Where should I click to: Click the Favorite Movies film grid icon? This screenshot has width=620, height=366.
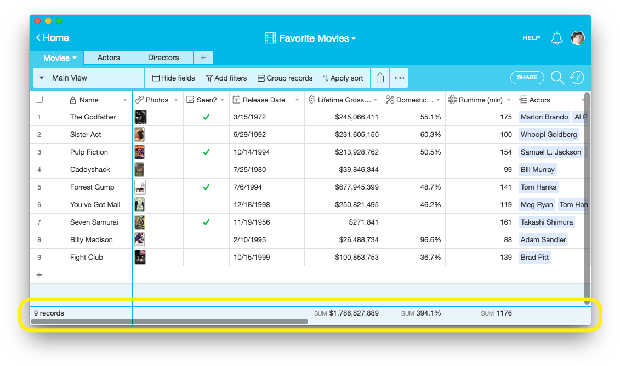270,38
